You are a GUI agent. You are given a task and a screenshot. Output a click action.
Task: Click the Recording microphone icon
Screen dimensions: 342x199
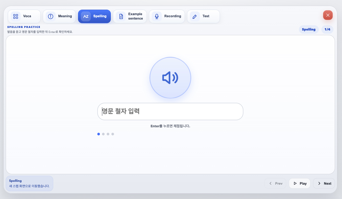157,16
